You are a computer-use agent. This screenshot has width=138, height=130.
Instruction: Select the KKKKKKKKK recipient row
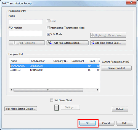55,66
